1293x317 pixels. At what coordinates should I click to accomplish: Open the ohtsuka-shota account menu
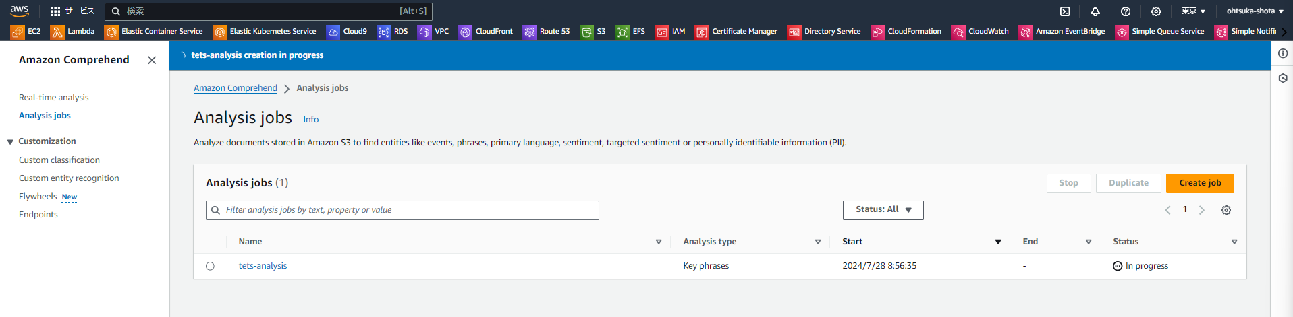[1255, 11]
